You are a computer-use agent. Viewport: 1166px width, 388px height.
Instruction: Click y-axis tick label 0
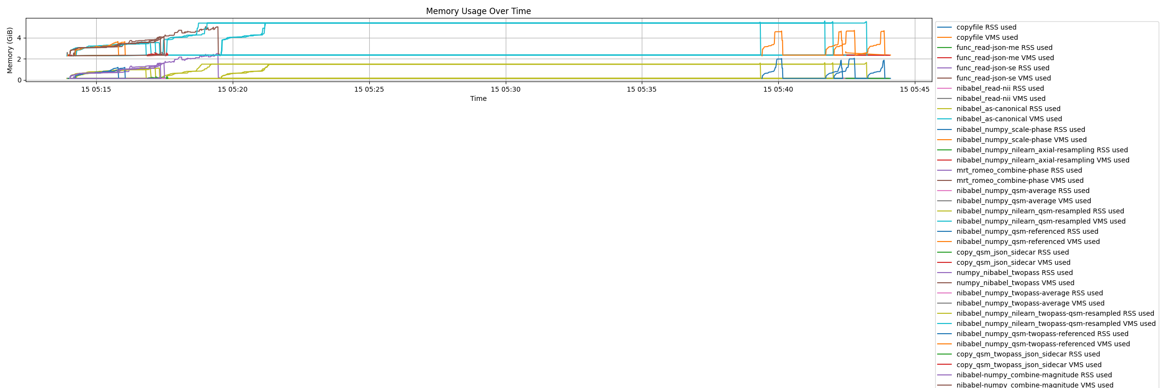(x=19, y=80)
